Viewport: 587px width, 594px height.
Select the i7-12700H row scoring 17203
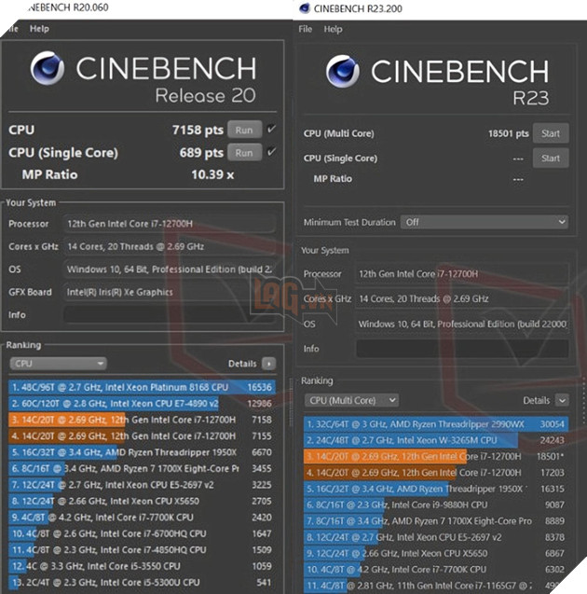click(x=436, y=473)
